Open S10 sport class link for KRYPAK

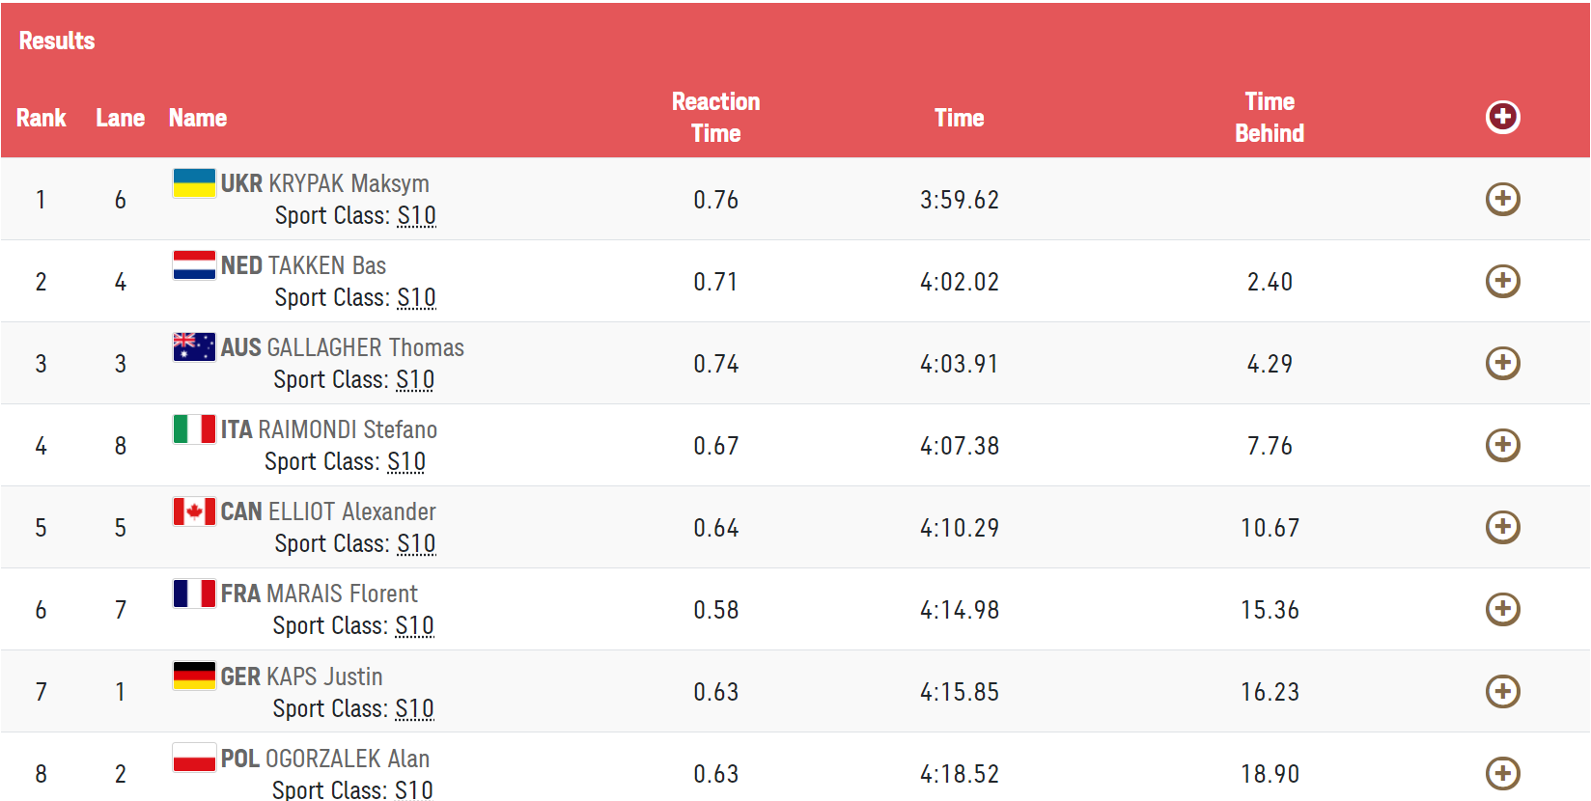(x=416, y=215)
